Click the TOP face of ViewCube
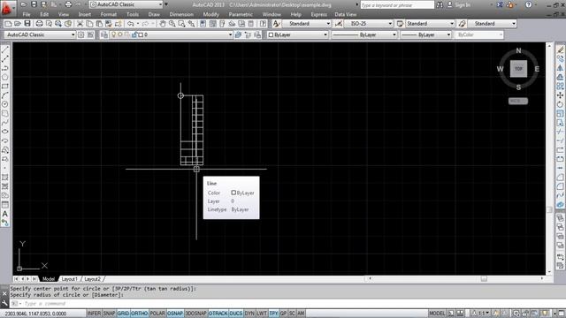Image resolution: width=566 pixels, height=318 pixels. pyautogui.click(x=518, y=69)
